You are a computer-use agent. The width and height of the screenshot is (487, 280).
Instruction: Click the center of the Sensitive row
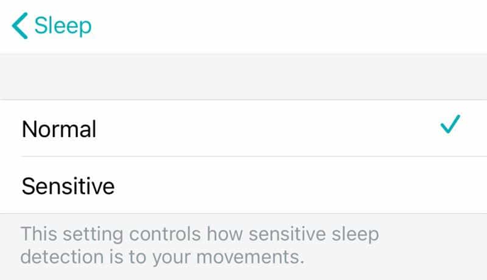point(243,186)
